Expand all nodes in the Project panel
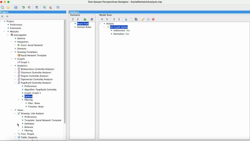This screenshot has height=141, width=250. click(2, 16)
